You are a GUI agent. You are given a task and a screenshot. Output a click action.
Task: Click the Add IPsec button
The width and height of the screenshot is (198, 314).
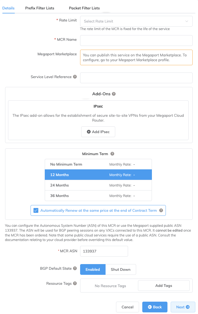[x=98, y=132]
